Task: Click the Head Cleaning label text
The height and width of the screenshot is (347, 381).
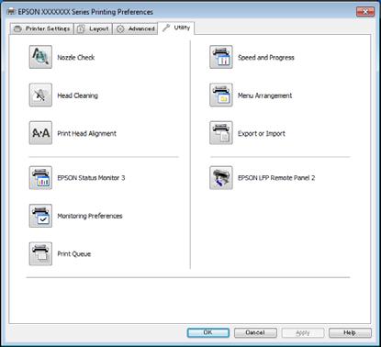Action: pos(78,95)
